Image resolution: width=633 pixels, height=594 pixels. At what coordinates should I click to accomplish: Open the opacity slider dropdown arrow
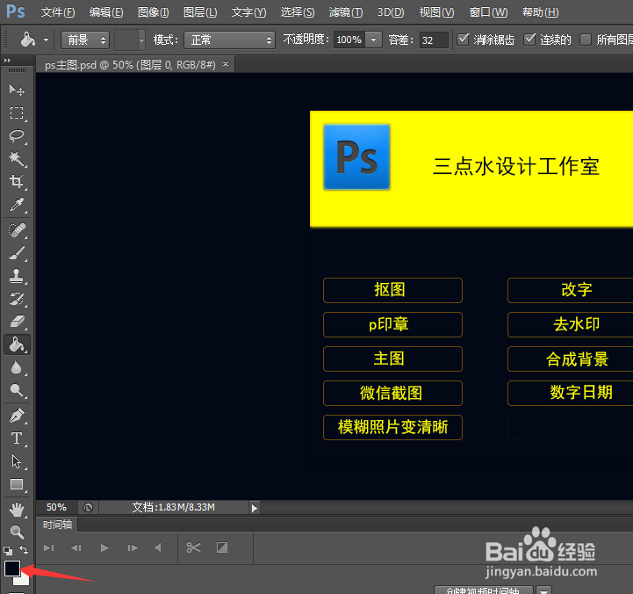pyautogui.click(x=374, y=40)
